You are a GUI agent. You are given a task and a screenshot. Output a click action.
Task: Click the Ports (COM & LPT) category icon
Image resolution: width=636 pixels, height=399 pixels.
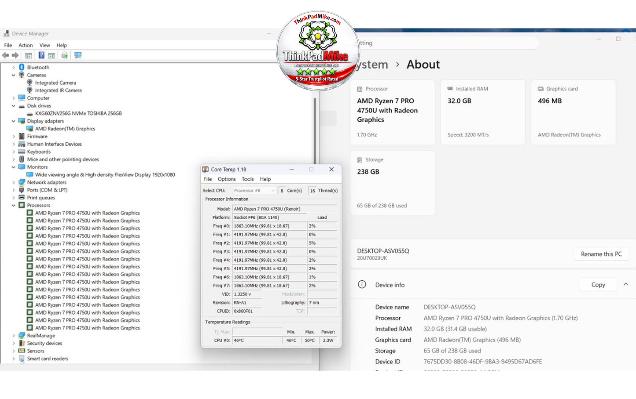point(22,190)
